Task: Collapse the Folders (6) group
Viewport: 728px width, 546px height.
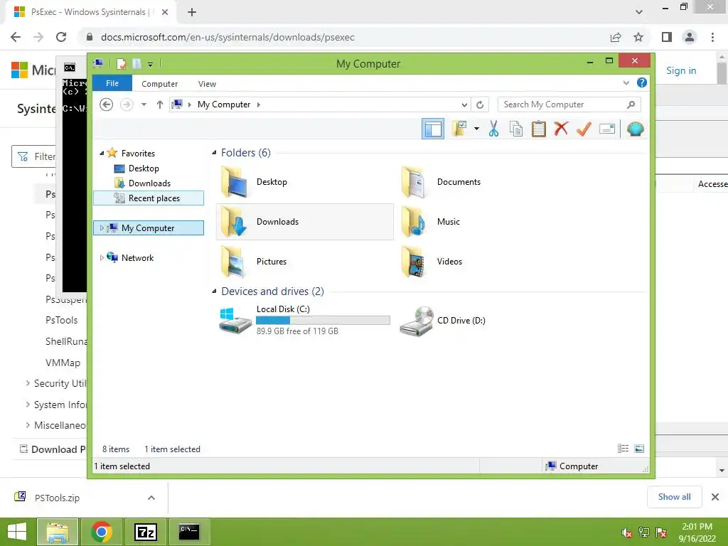Action: [214, 153]
